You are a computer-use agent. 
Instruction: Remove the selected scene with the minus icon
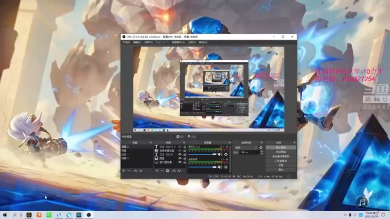pyautogui.click(x=129, y=171)
